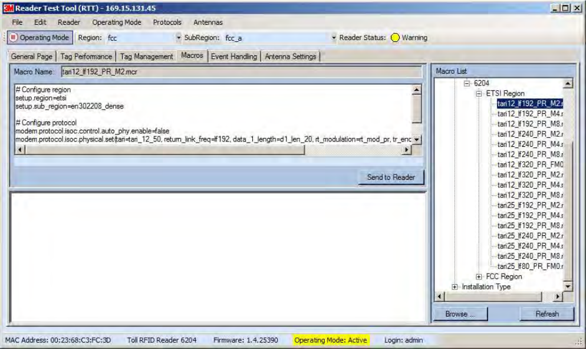The height and width of the screenshot is (349, 586).
Task: Click the macro editor scroll right arrow
Action: point(407,150)
